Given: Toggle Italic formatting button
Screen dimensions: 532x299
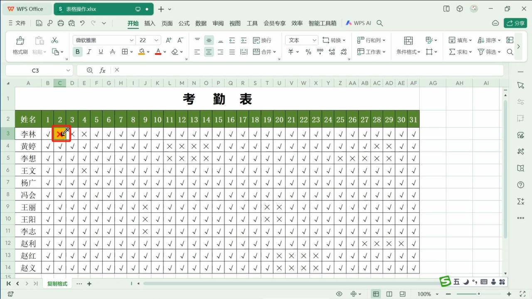Looking at the screenshot, I should pos(89,52).
